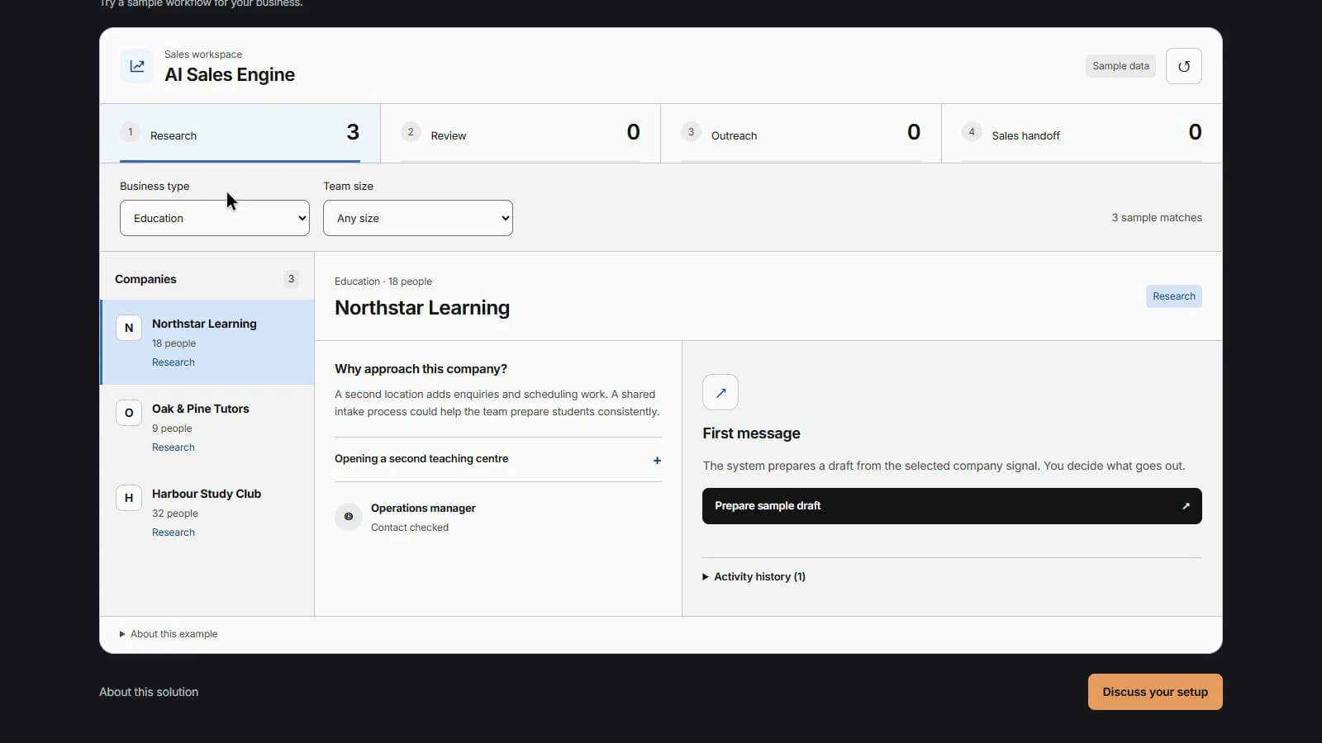The image size is (1322, 743).
Task: Click the 'Why approach this company?' heading
Action: pyautogui.click(x=421, y=369)
